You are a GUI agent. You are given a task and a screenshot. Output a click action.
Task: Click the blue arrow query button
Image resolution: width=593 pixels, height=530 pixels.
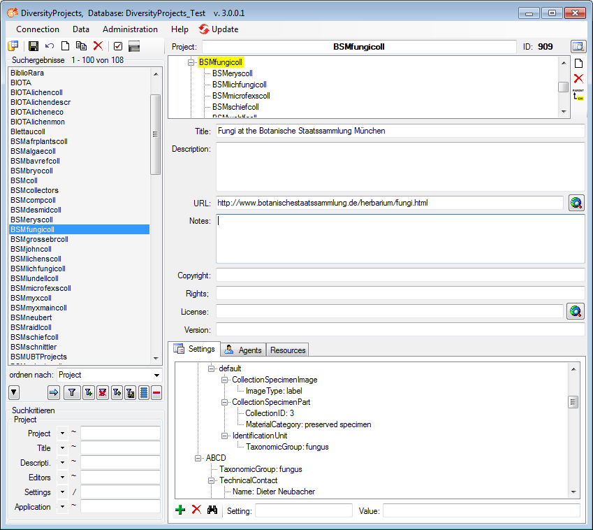coord(54,392)
